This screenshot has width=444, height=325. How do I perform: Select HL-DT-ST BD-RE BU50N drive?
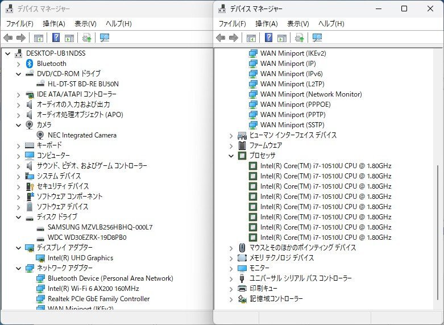point(83,84)
